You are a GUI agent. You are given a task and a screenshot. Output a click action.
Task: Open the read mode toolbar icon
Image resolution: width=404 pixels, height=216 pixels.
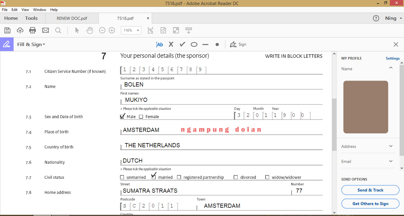coord(188,30)
